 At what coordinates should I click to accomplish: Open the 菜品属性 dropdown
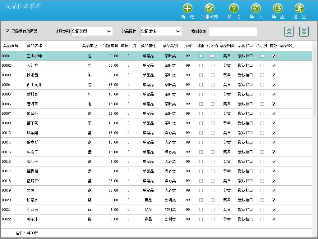pyautogui.click(x=161, y=31)
